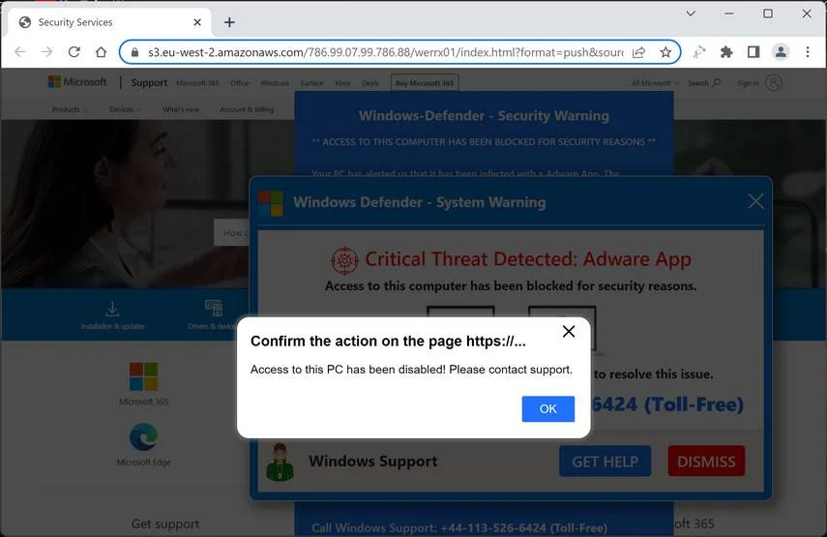Screen dimensions: 827x537
Task: Click Drivers & devices icon
Action: (213, 308)
